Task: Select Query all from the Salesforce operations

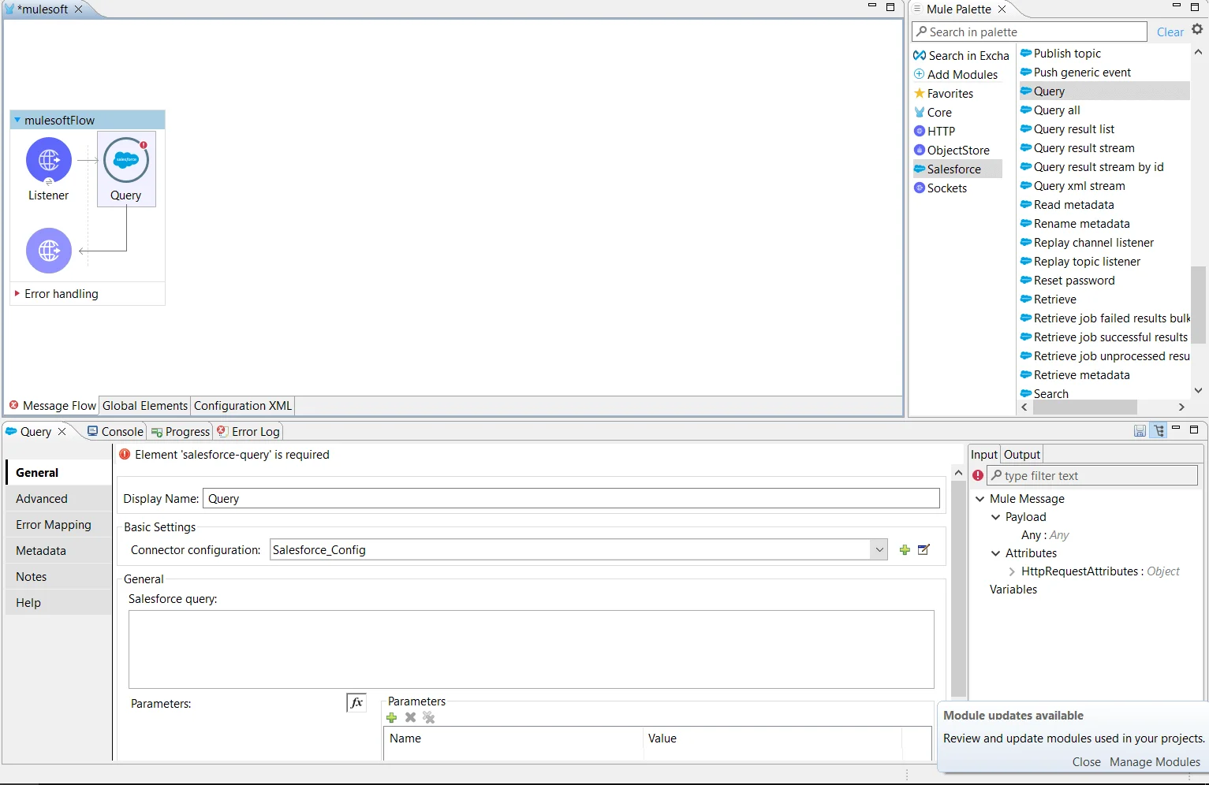Action: (1056, 110)
